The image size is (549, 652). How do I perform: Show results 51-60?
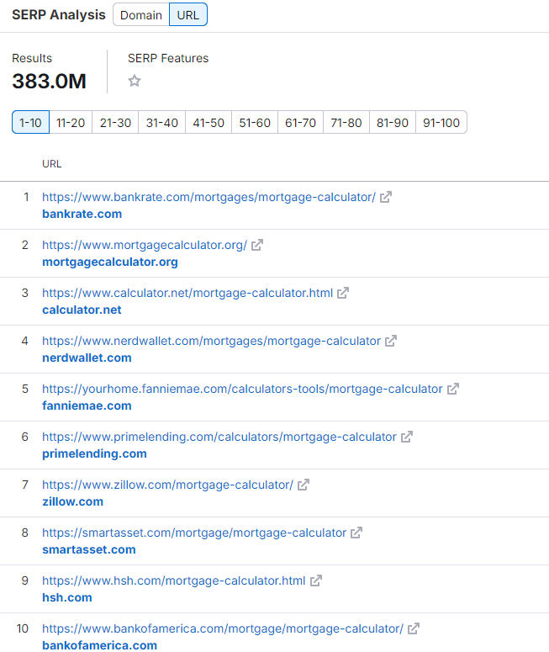point(255,123)
